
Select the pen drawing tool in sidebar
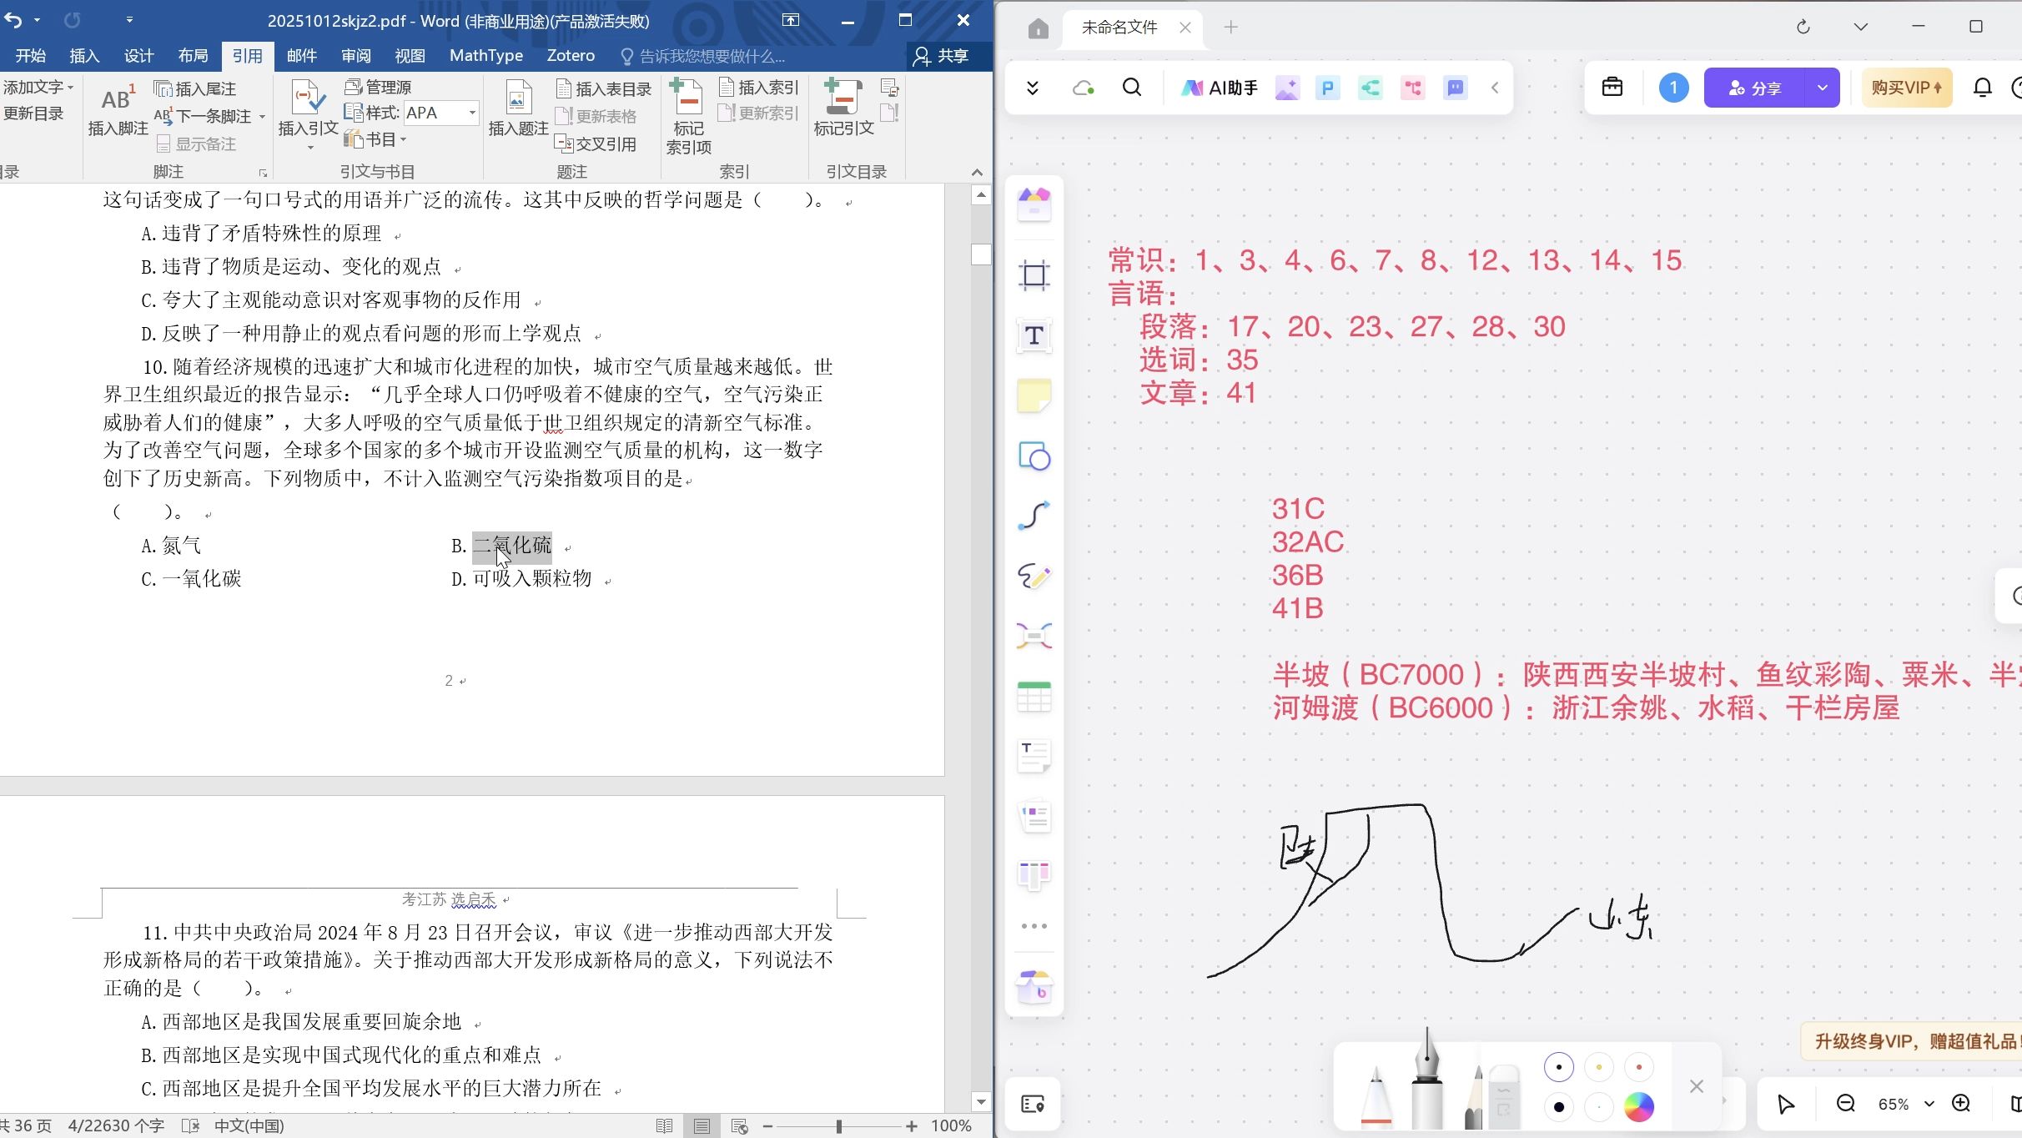[1034, 576]
